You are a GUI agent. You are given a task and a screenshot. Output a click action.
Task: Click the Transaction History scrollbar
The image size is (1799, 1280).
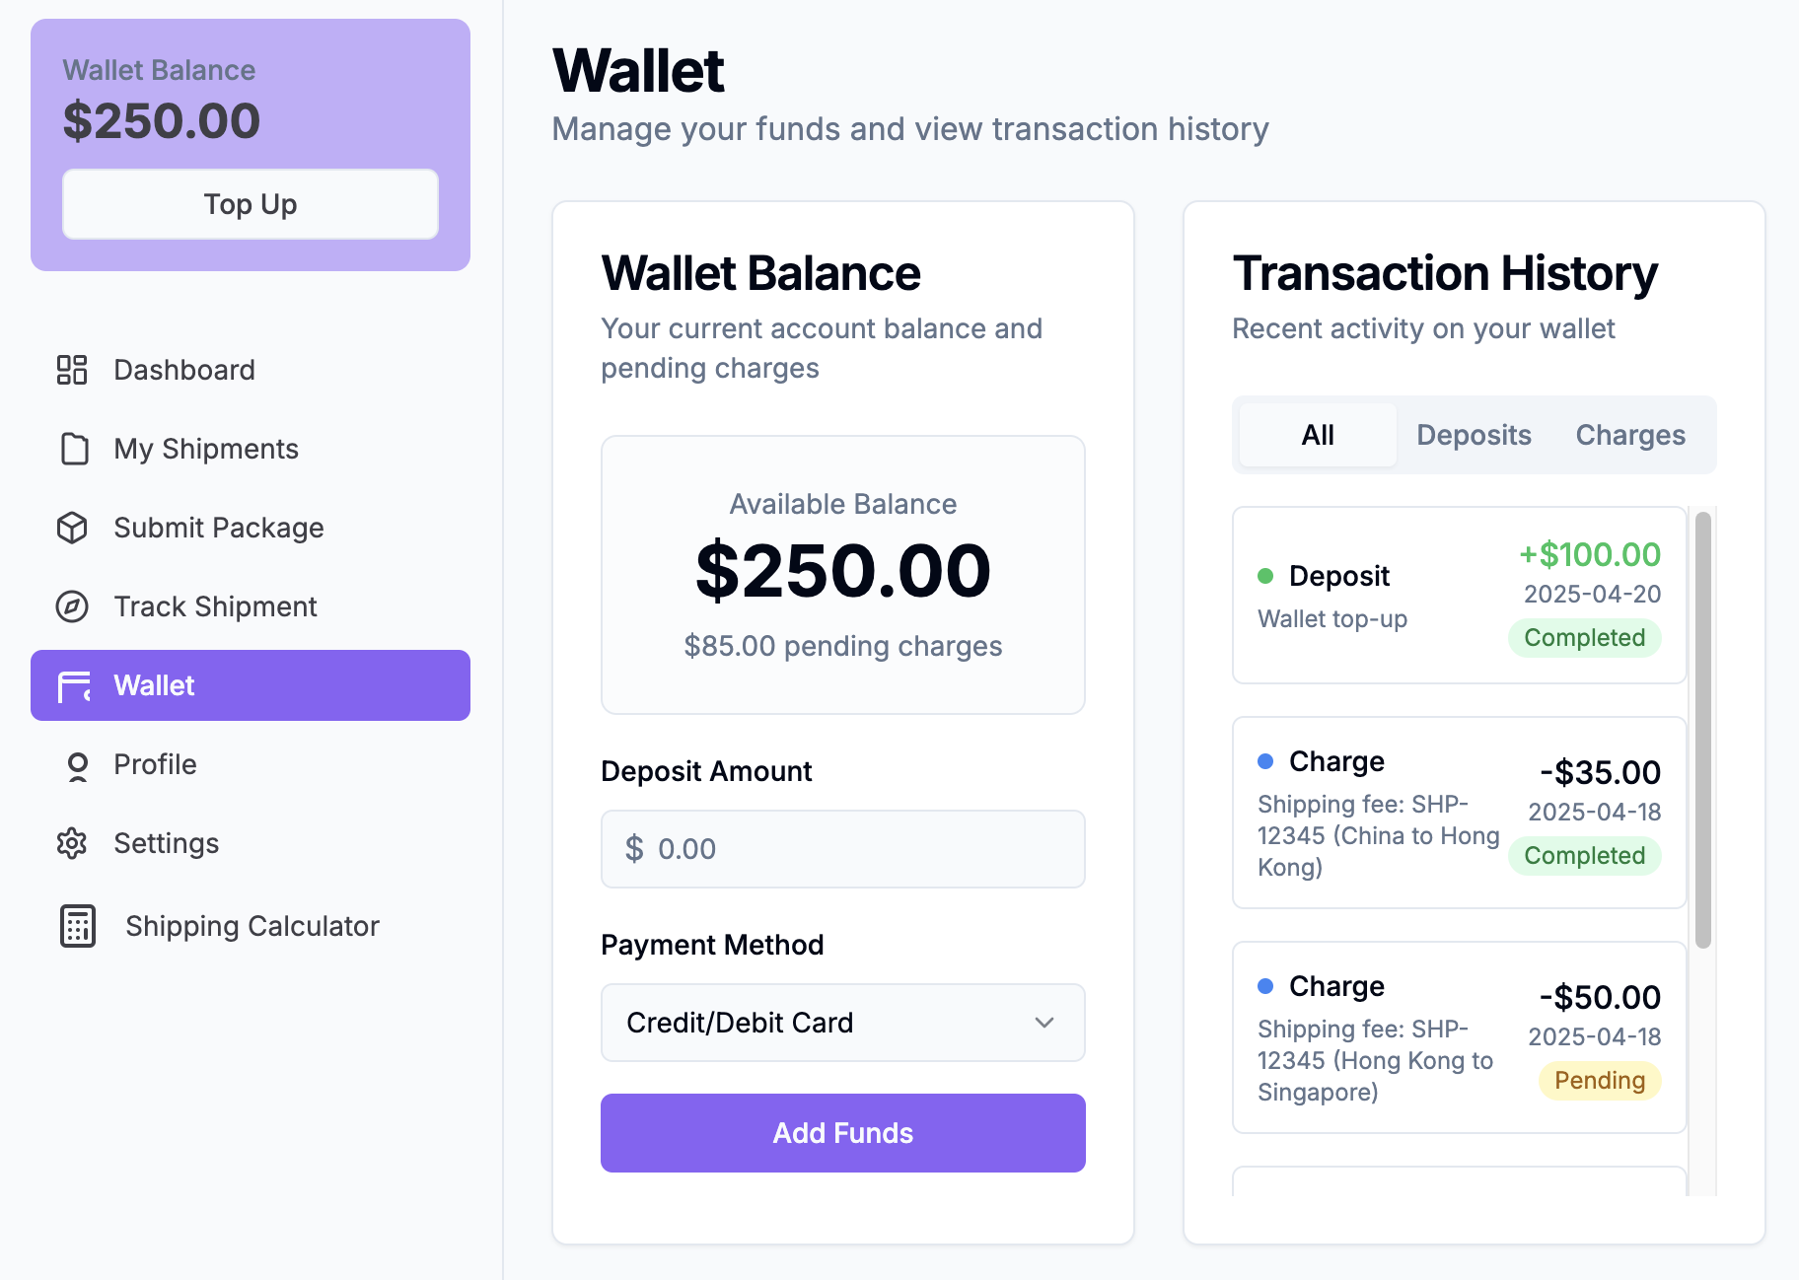click(1702, 730)
